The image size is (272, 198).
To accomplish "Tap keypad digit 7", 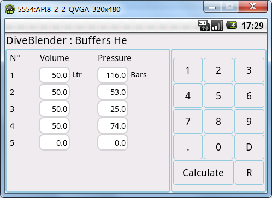I will click(x=188, y=121).
